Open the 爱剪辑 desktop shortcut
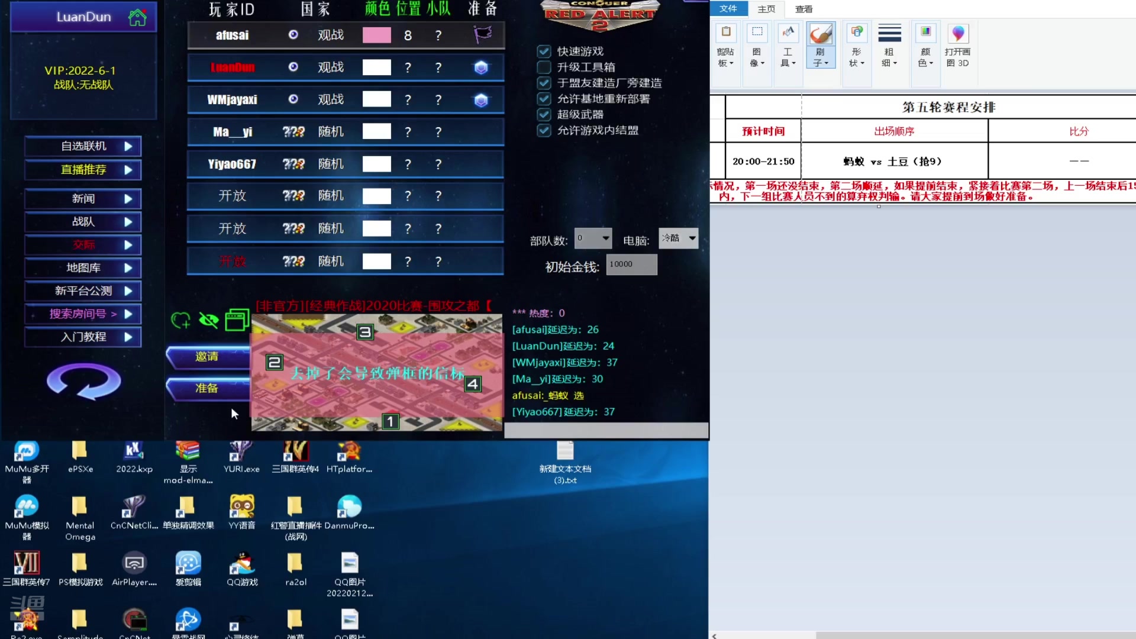The width and height of the screenshot is (1136, 639). coord(188,569)
